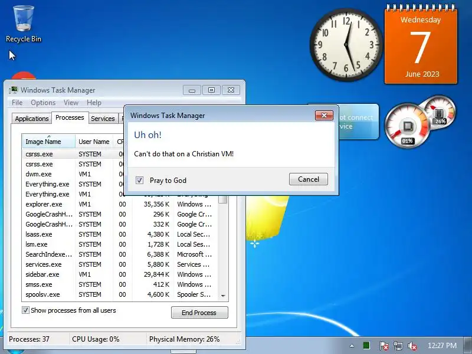472x354 pixels.
Task: Maximize the Windows Task Manager window
Action: pyautogui.click(x=211, y=90)
